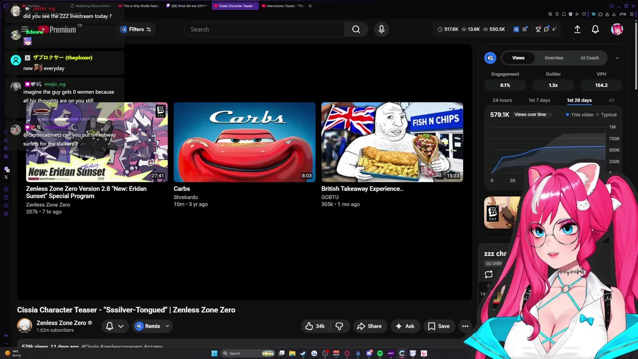The width and height of the screenshot is (638, 359).
Task: Open more actions three-dot menu
Action: [465, 326]
